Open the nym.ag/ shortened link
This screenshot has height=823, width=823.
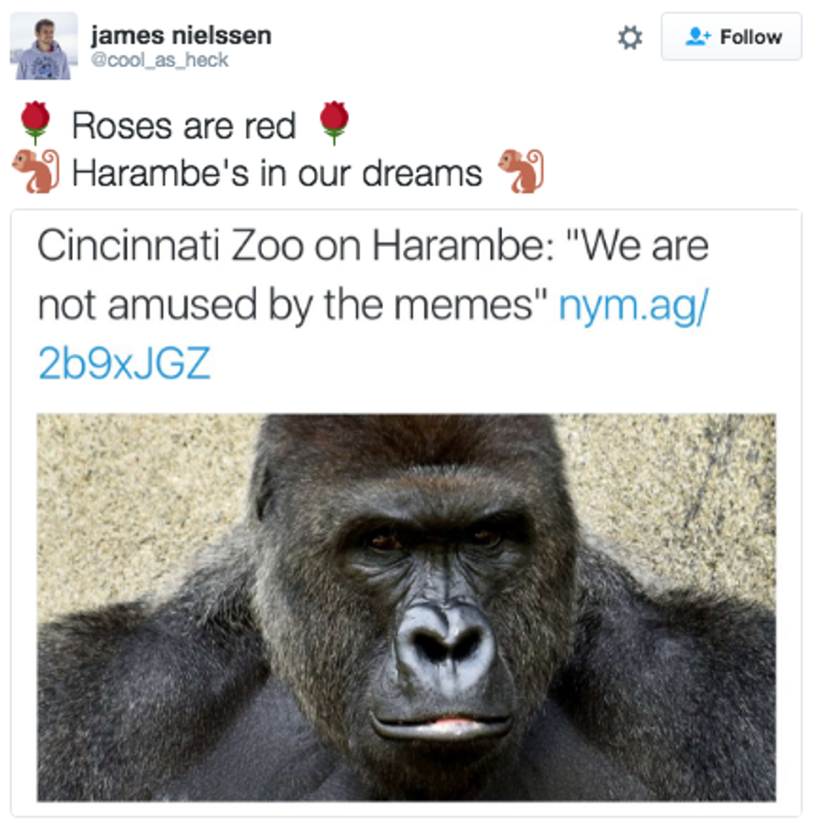[633, 306]
